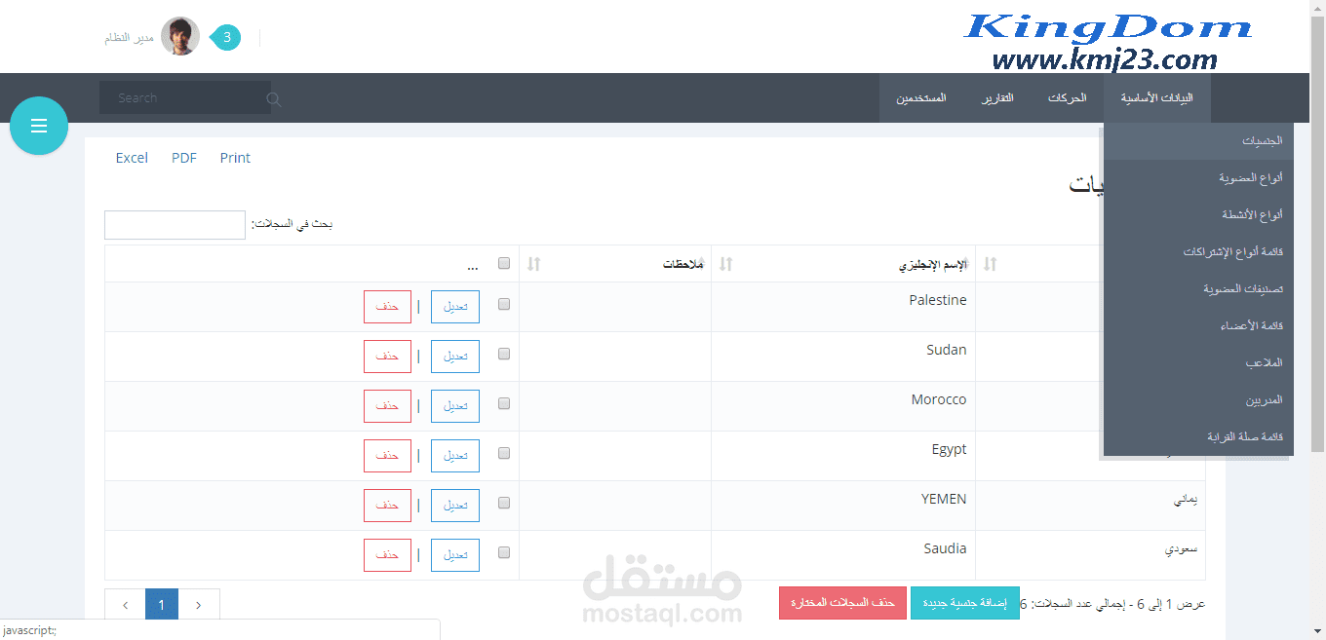The image size is (1326, 640).
Task: Check the Sudan row checkbox
Action: coord(504,354)
